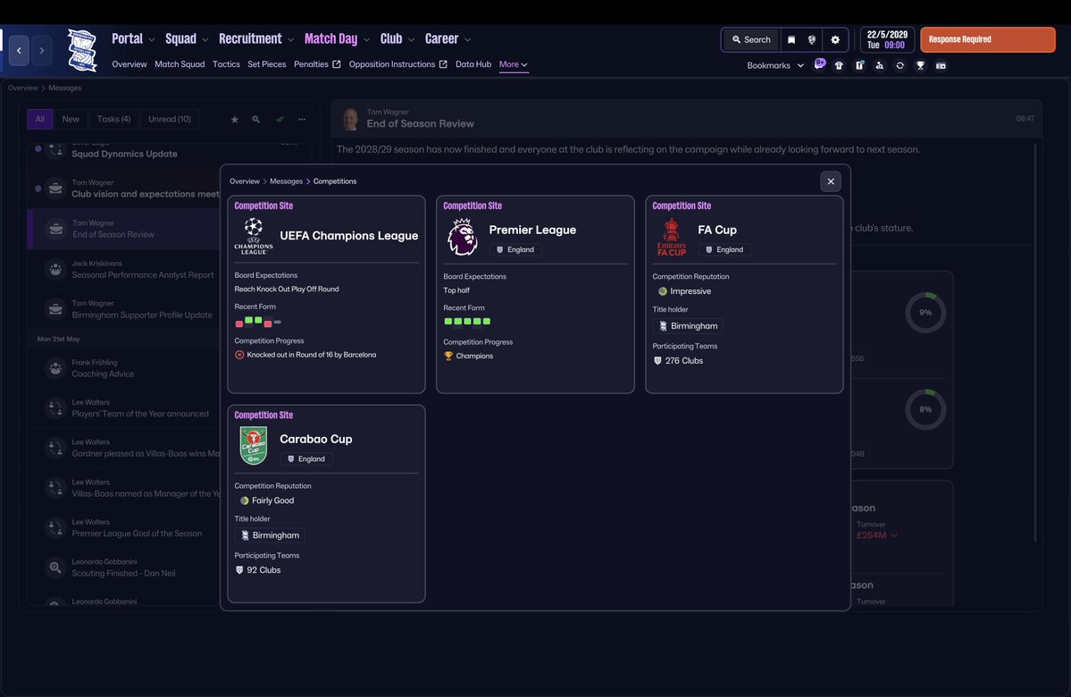Expand the Recruitment menu chevron
This screenshot has width=1071, height=697.
point(291,39)
